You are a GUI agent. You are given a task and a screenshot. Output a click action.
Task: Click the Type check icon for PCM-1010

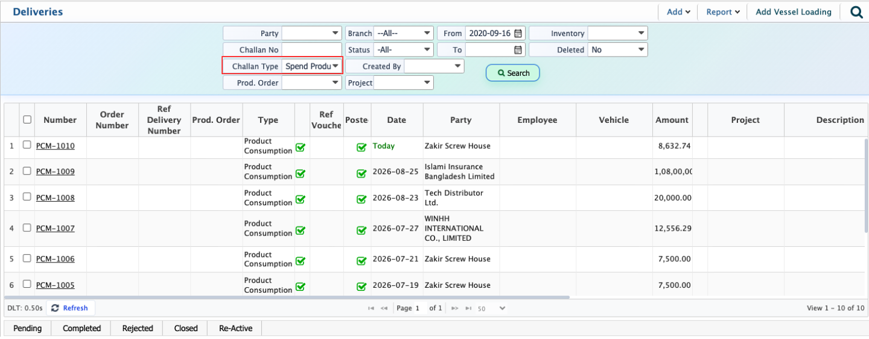click(300, 147)
